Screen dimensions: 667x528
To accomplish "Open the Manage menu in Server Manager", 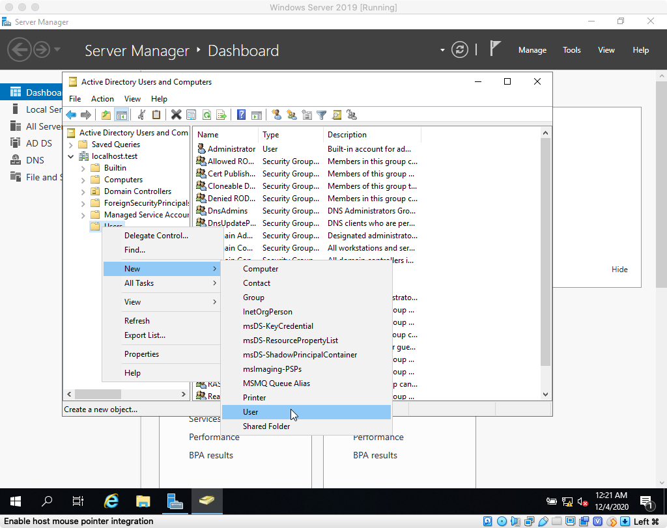I will pos(532,50).
